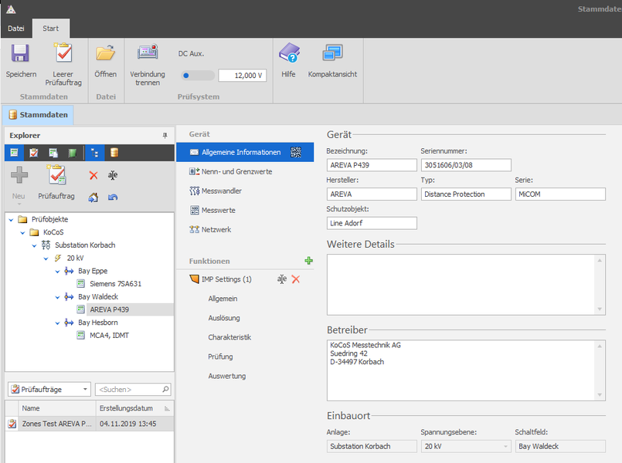Image resolution: width=622 pixels, height=463 pixels.
Task: Open Prüfung under IMP Settings
Action: point(220,357)
